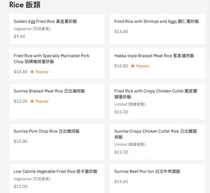Click the $15.60 price for Sunrise Beef Mui-fun
This screenshot has width=210, height=193.
pos(121,182)
